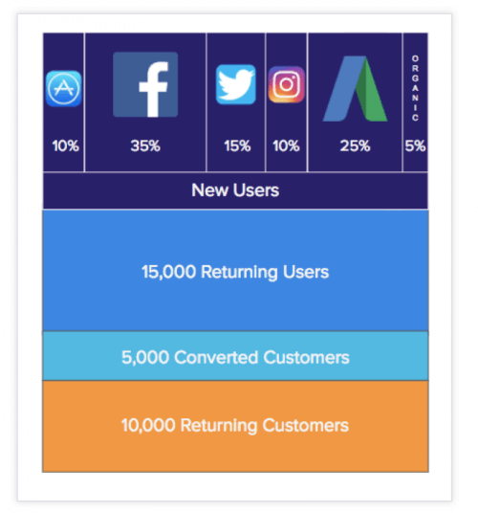This screenshot has width=478, height=513.
Task: Select the Twitter column segment
Action: tap(236, 102)
